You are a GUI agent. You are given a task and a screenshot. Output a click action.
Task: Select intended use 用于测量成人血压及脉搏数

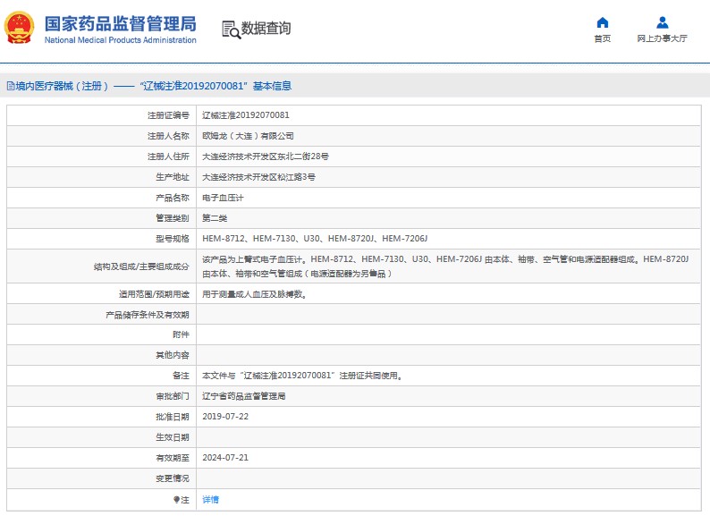click(x=255, y=294)
